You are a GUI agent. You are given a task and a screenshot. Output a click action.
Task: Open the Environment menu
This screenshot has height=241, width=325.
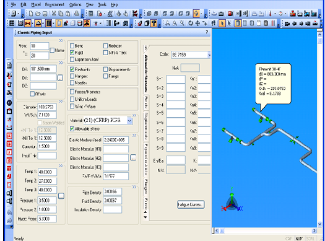[x=54, y=4]
